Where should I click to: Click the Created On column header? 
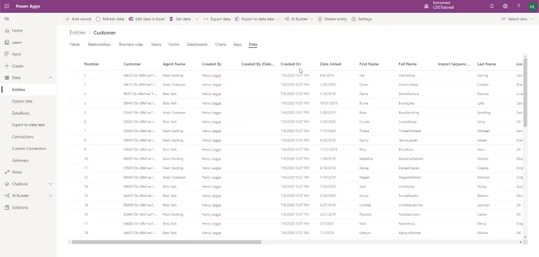point(291,64)
